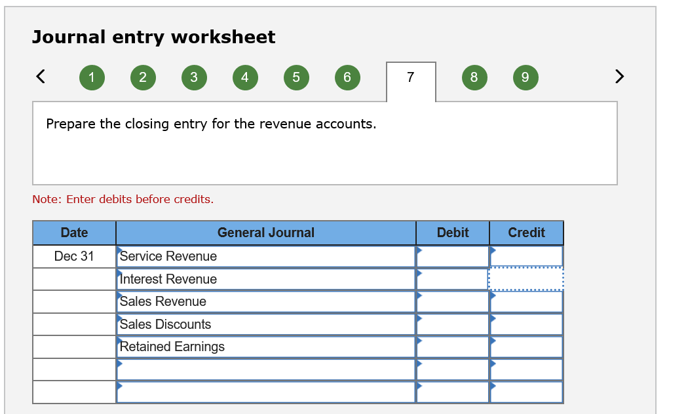Click the 'Enter debits before credits' note
The height and width of the screenshot is (414, 688).
click(123, 200)
